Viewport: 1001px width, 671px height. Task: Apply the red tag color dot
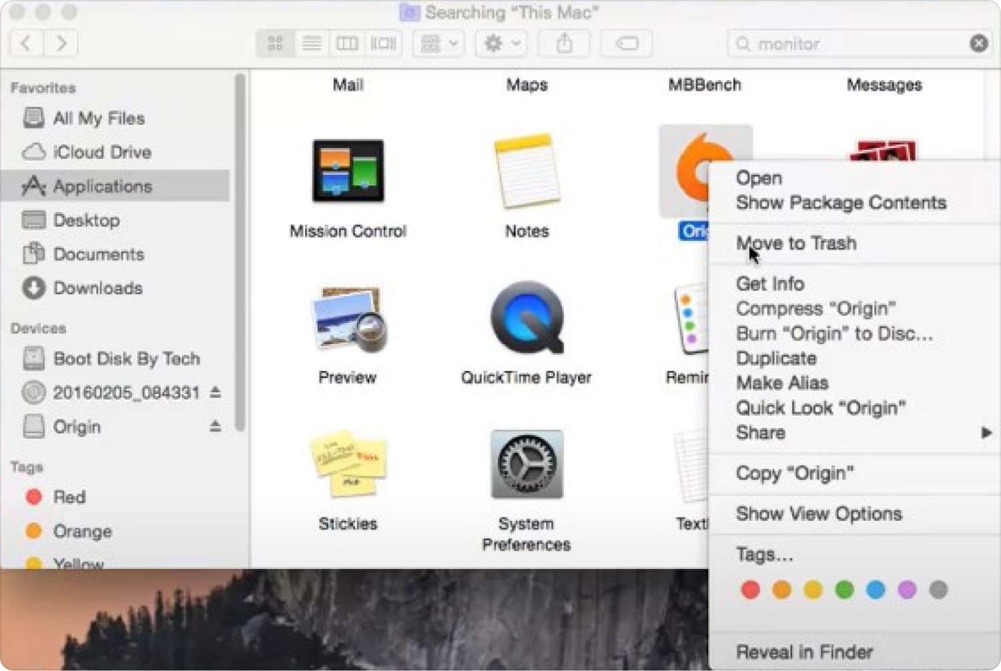750,590
